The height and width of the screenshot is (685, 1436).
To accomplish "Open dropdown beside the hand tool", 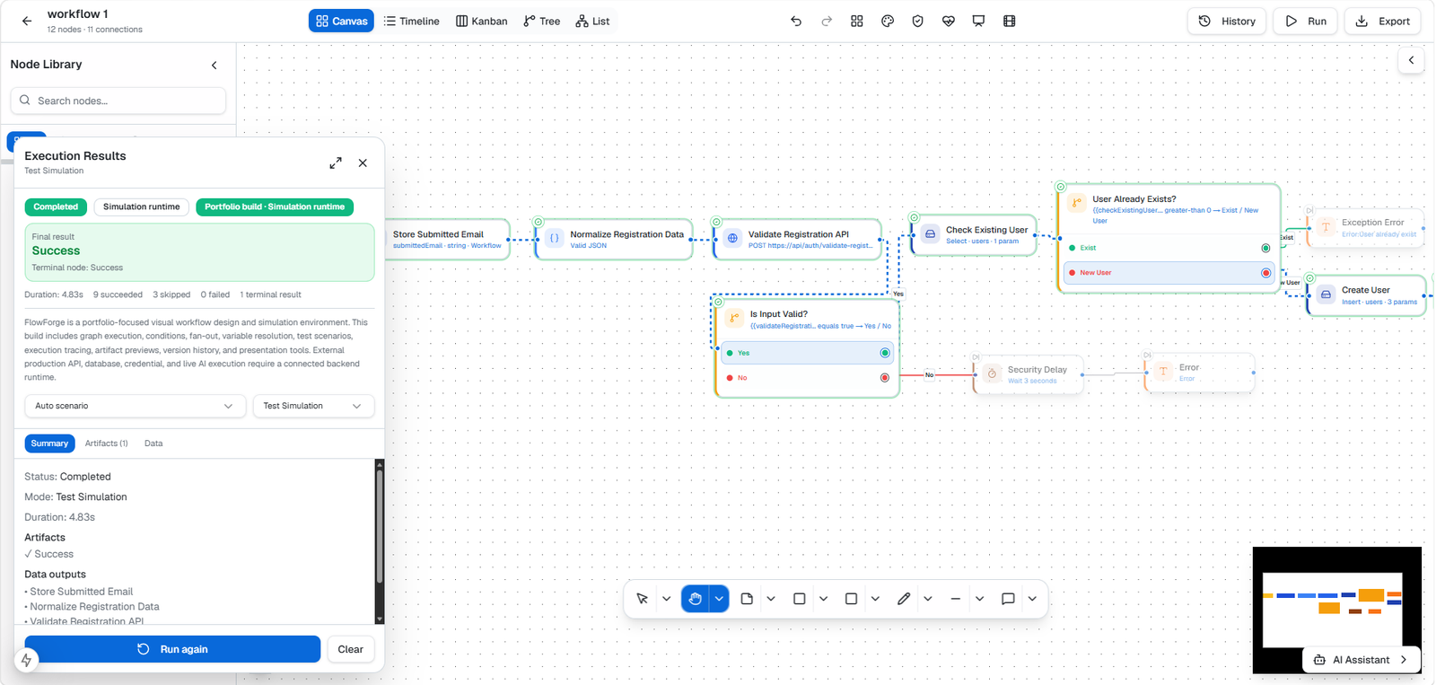I will click(719, 599).
